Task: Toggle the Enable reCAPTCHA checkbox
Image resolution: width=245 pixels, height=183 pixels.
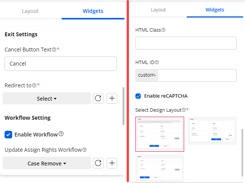Action: point(138,96)
